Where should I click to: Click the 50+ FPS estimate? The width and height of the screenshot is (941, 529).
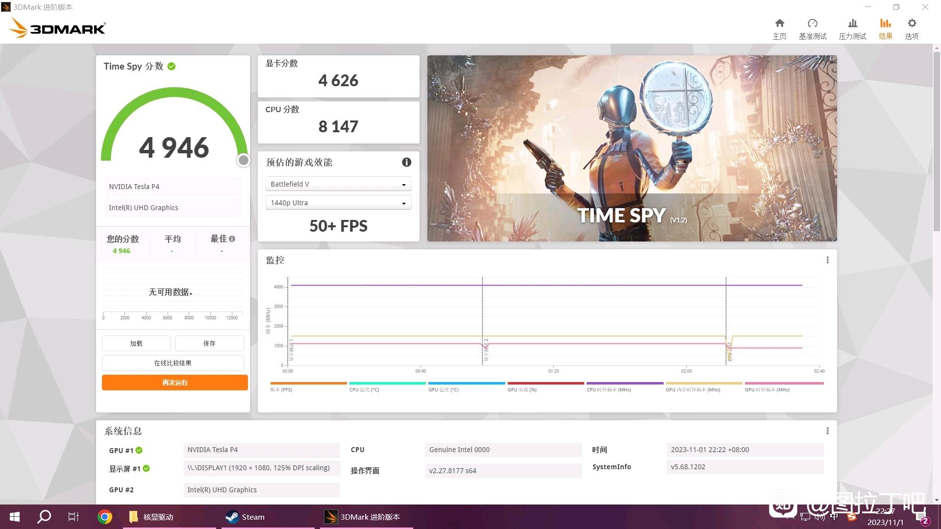coord(338,226)
